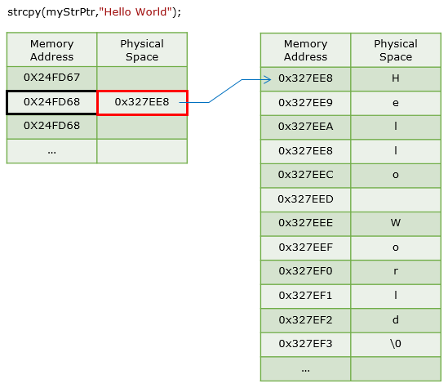
Task: Select the black-outlined 0X24FD68 address cell
Action: click(x=51, y=103)
